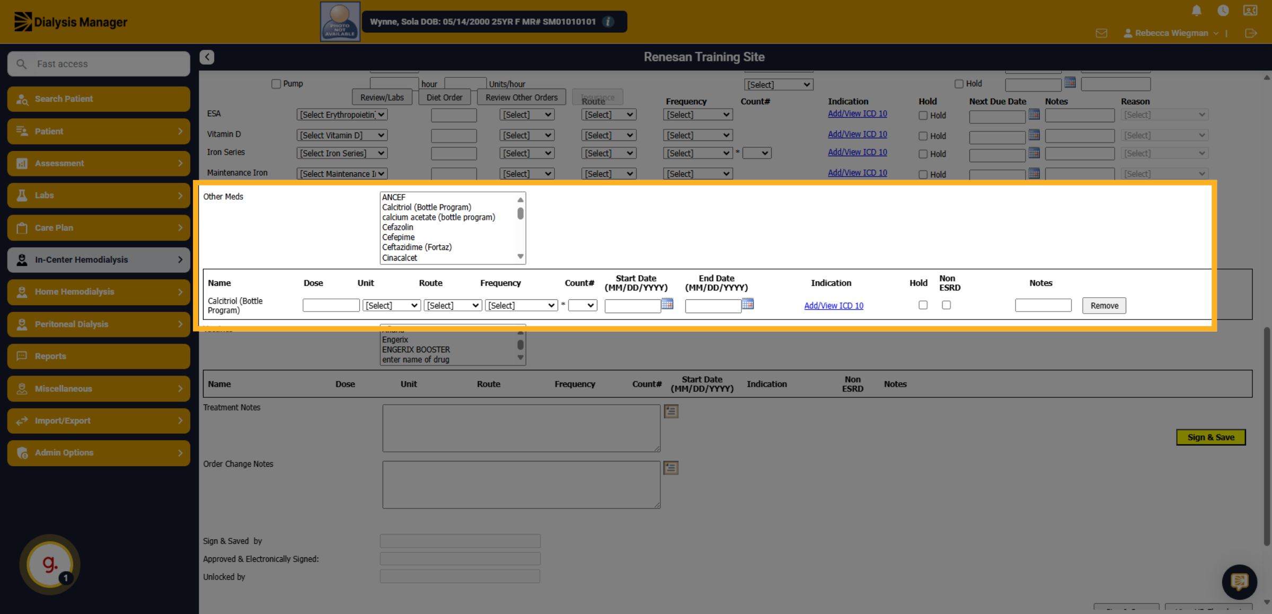This screenshot has width=1272, height=614.
Task: Click Remove for Calcitriol row
Action: click(1105, 306)
